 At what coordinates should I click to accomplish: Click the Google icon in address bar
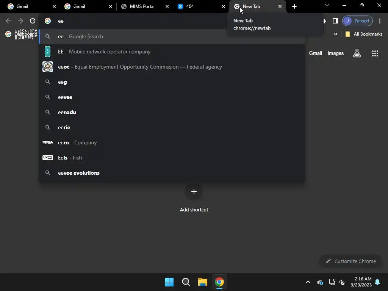(48, 21)
